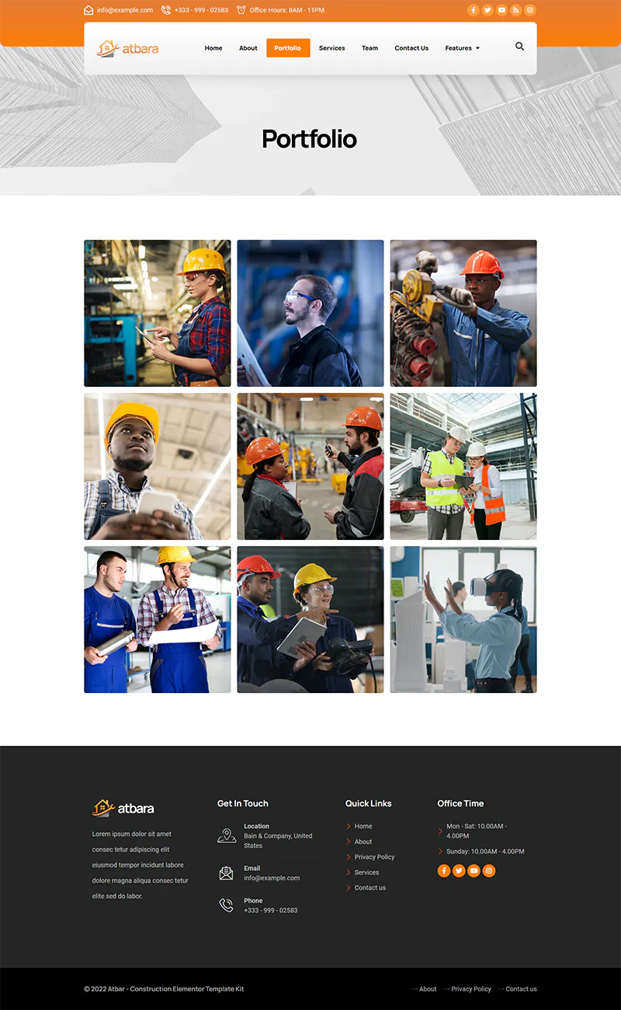Click the info@example.com address in the top bar
Viewport: 621px width, 1010px height.
125,10
